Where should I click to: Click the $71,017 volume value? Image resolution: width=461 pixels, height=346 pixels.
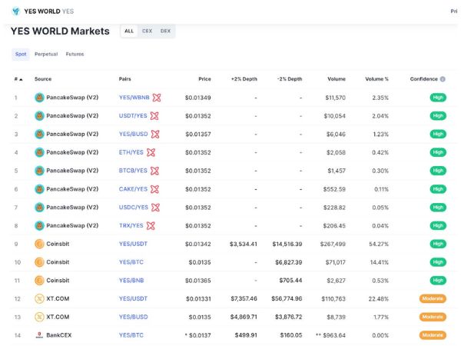click(x=336, y=262)
